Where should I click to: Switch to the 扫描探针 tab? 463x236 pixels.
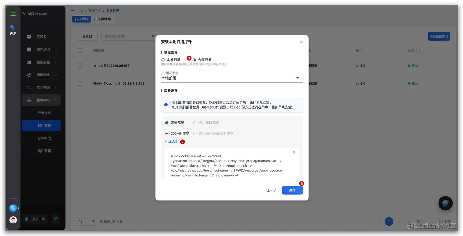(x=81, y=19)
